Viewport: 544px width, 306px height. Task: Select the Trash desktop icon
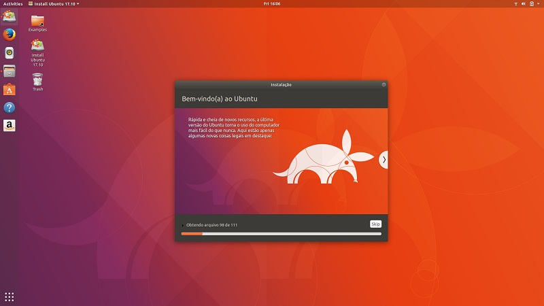click(37, 82)
